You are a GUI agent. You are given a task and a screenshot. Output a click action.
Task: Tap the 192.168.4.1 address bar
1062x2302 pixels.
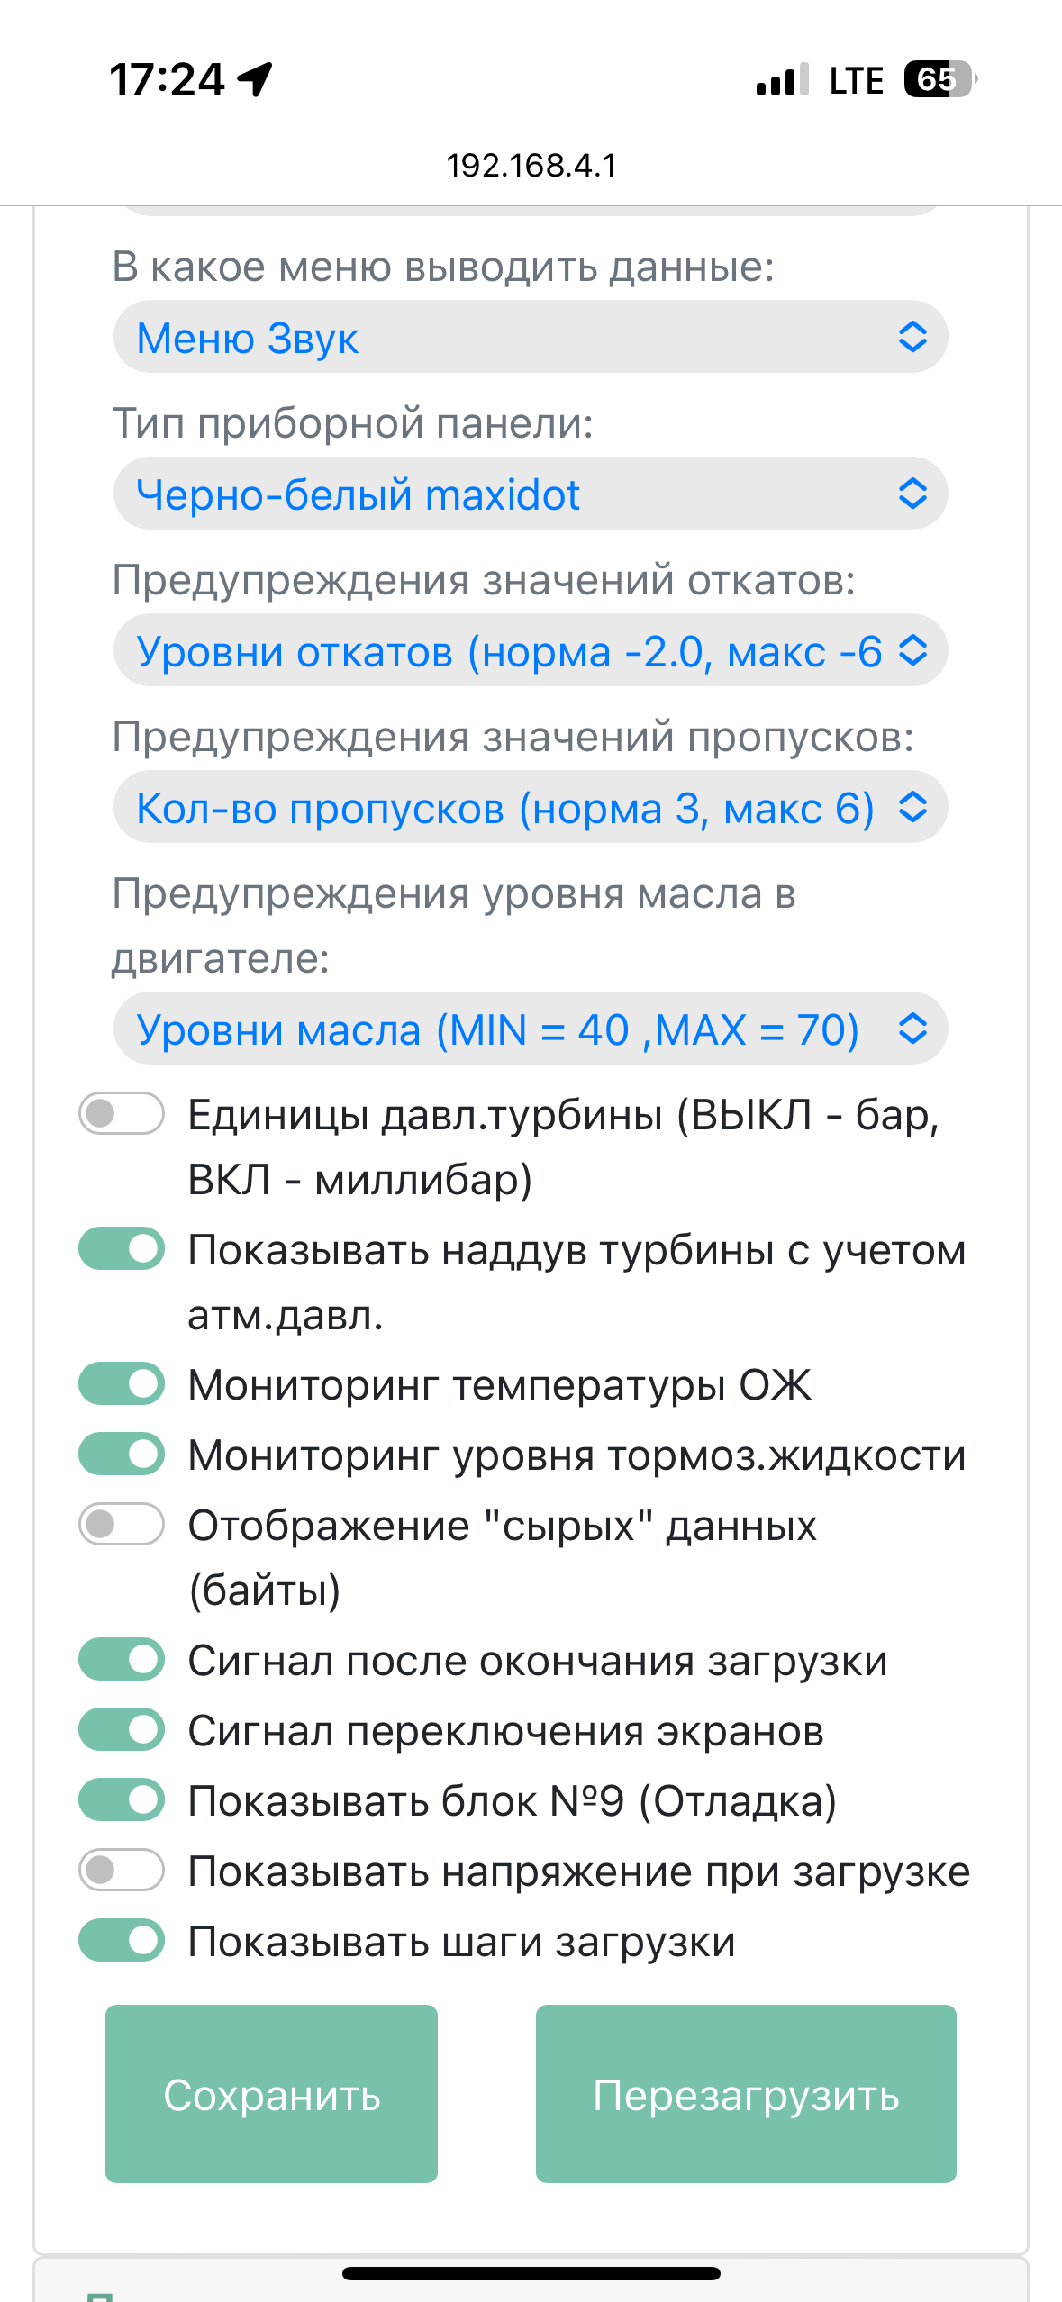pos(531,166)
